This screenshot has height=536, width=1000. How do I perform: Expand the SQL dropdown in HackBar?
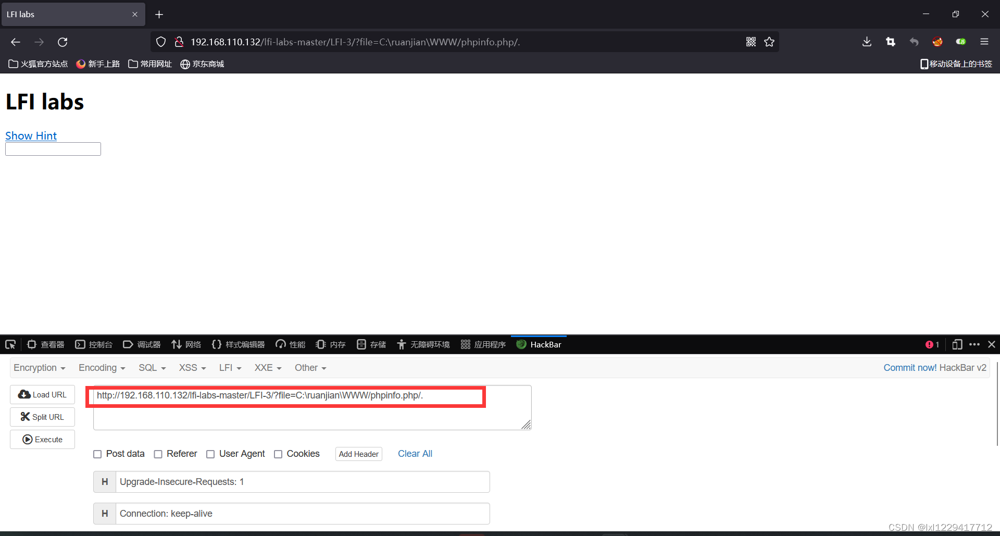tap(152, 368)
